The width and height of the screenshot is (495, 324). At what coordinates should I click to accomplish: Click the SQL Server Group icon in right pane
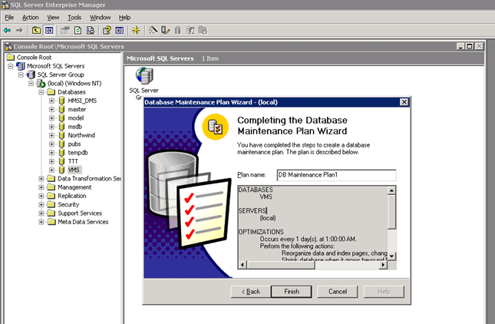[144, 76]
